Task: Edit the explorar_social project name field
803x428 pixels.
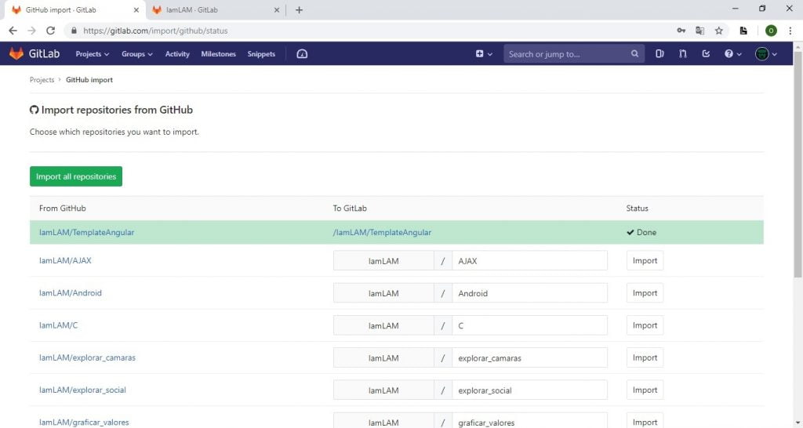Action: point(529,390)
